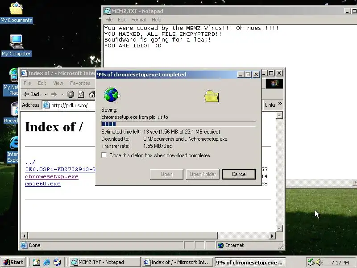
Task: Click the Show Desktop quick launch icon
Action: click(x=36, y=262)
